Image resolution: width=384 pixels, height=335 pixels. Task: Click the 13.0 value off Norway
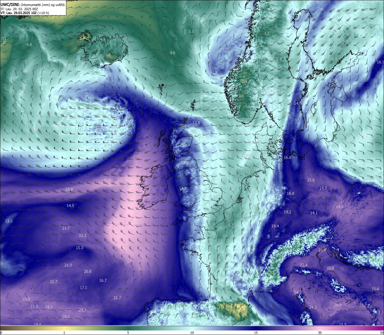tap(226, 50)
